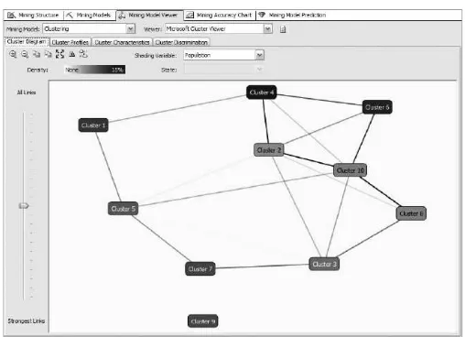This screenshot has width=465, height=337.
Task: Expand the Mining Model dropdown arrow
Action: tap(131, 29)
